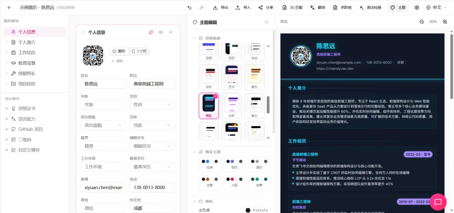
Task: Open settings gear in top bar
Action: click(417, 8)
